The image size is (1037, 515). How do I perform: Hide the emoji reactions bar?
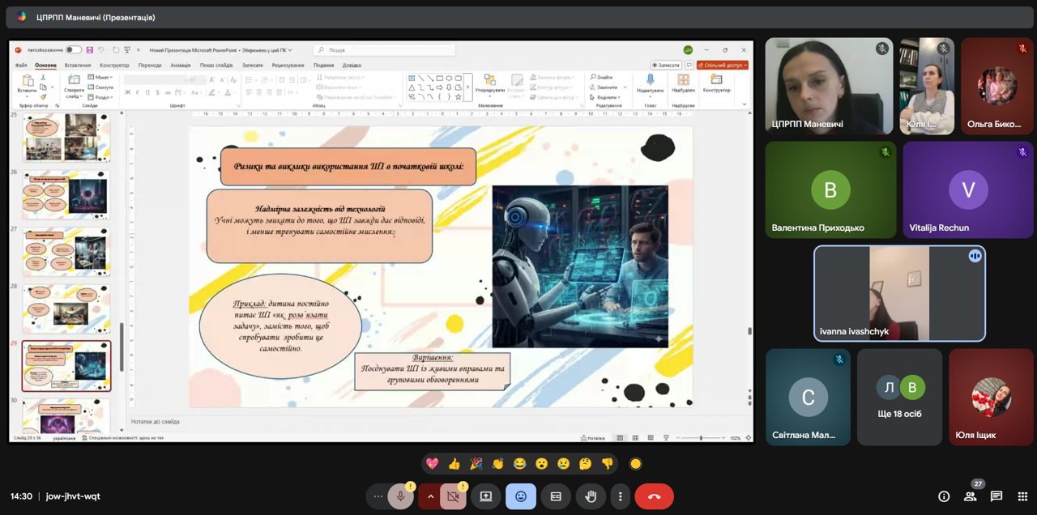(521, 496)
